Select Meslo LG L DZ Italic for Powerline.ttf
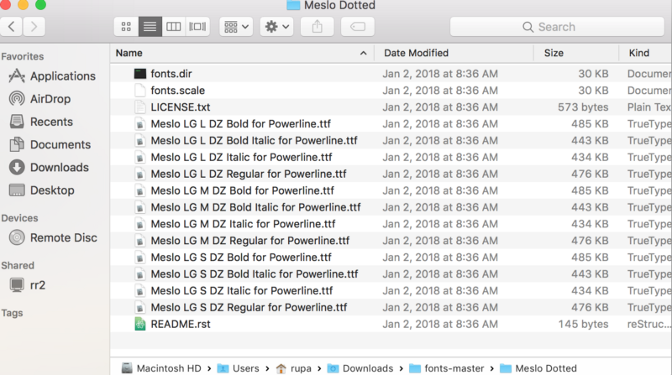Screen dimensions: 672x375 [x=241, y=157]
